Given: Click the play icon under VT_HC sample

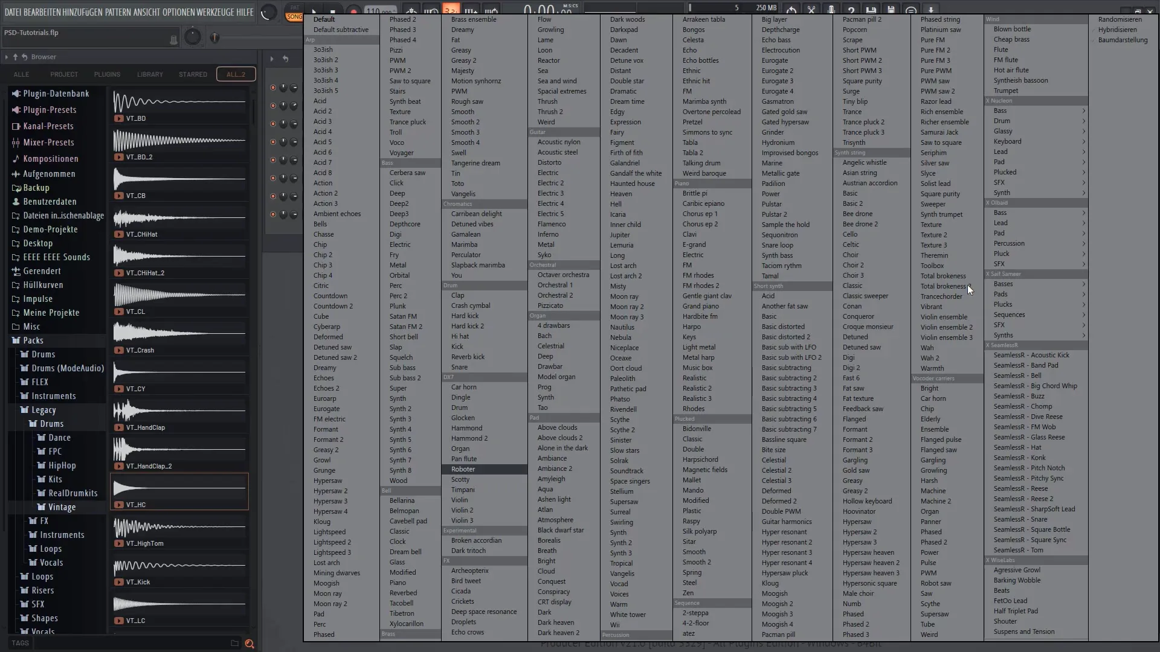Looking at the screenshot, I should [x=118, y=505].
